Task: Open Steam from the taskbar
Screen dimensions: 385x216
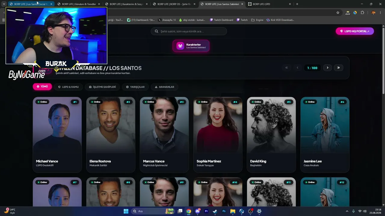Action: pyautogui.click(x=215, y=211)
